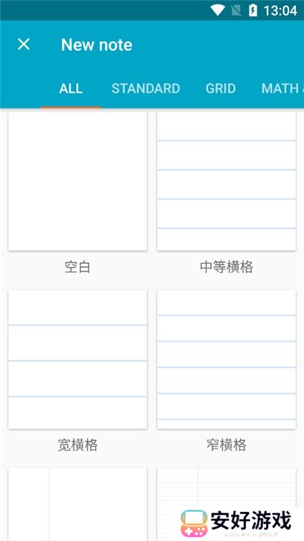This screenshot has height=541, width=304.
Task: Tap the Wi-Fi signal icon in the status bar
Action: pyautogui.click(x=218, y=10)
